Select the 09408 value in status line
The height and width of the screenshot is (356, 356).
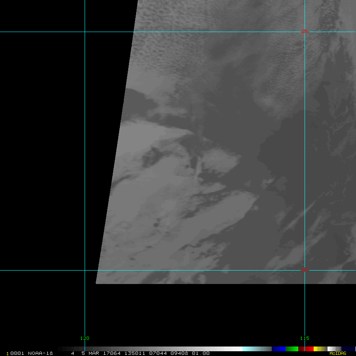pos(178,353)
